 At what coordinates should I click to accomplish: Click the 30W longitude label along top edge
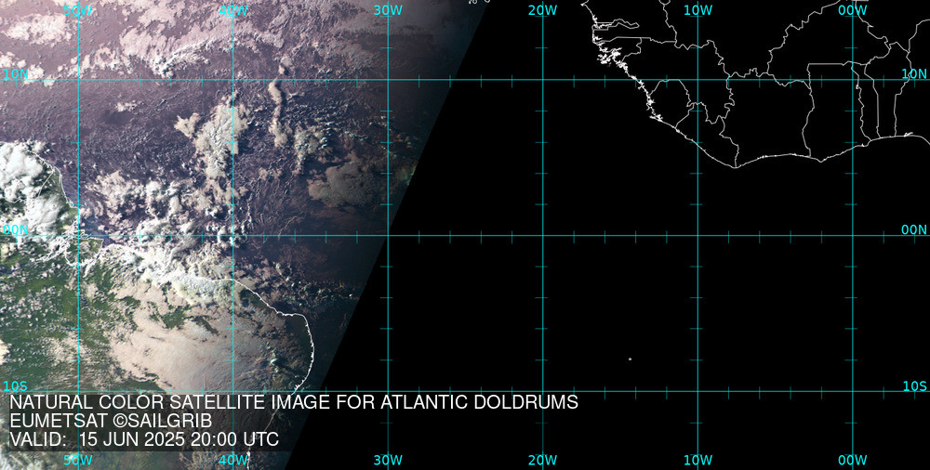(x=388, y=10)
